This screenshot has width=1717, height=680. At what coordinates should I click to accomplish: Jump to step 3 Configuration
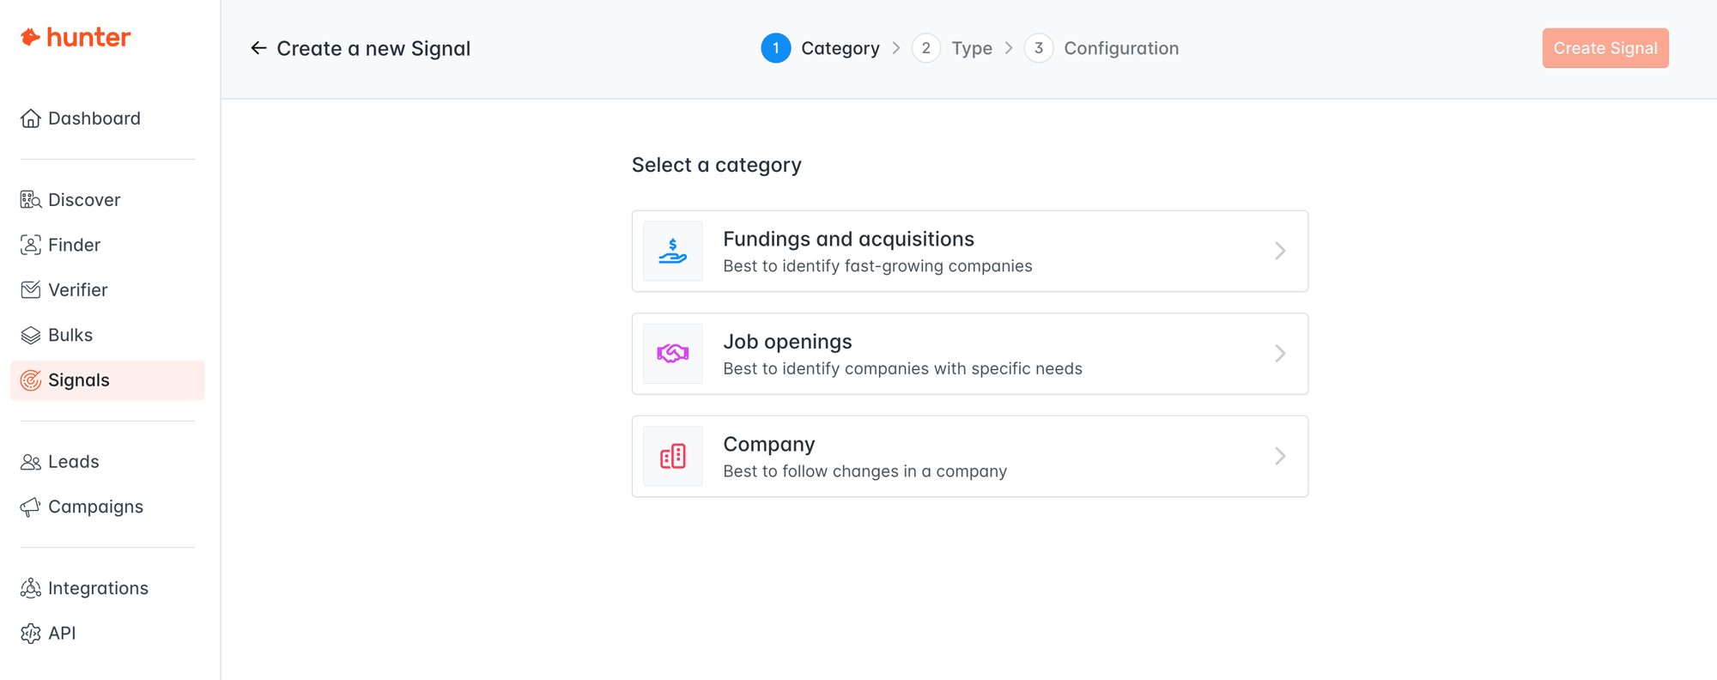point(1101,48)
